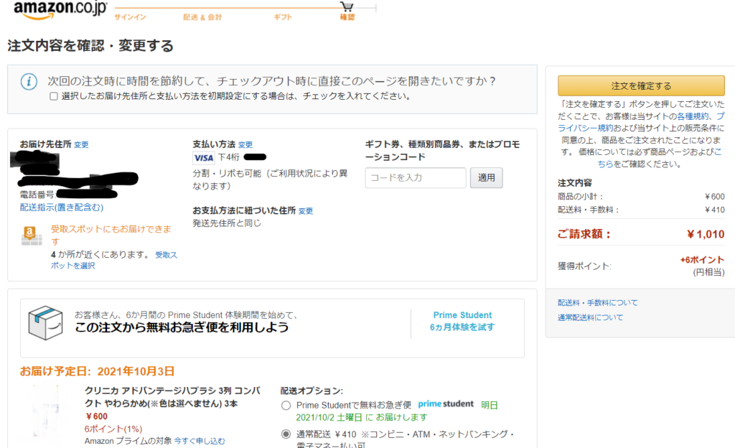Click 適用 button for promo code
The height and width of the screenshot is (448, 735).
click(487, 177)
